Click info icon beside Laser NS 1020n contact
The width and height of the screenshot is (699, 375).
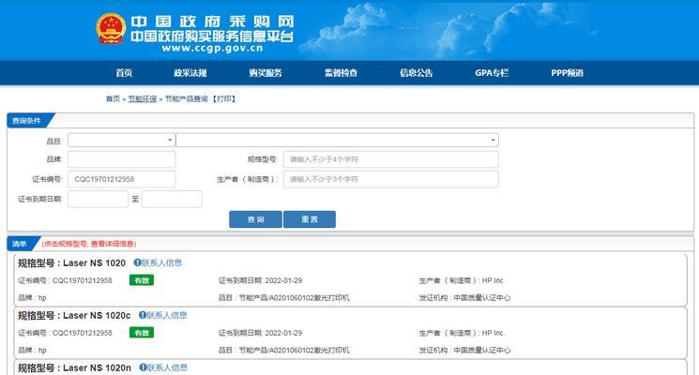pos(143,367)
